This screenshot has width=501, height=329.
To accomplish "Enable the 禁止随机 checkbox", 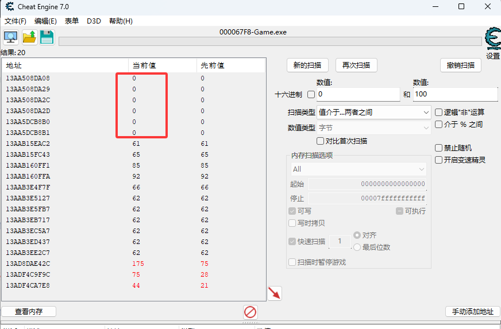I will (x=439, y=148).
